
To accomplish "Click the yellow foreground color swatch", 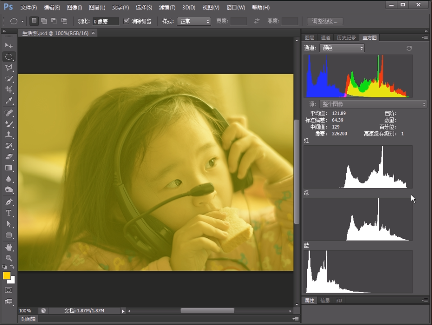I will coord(7,276).
